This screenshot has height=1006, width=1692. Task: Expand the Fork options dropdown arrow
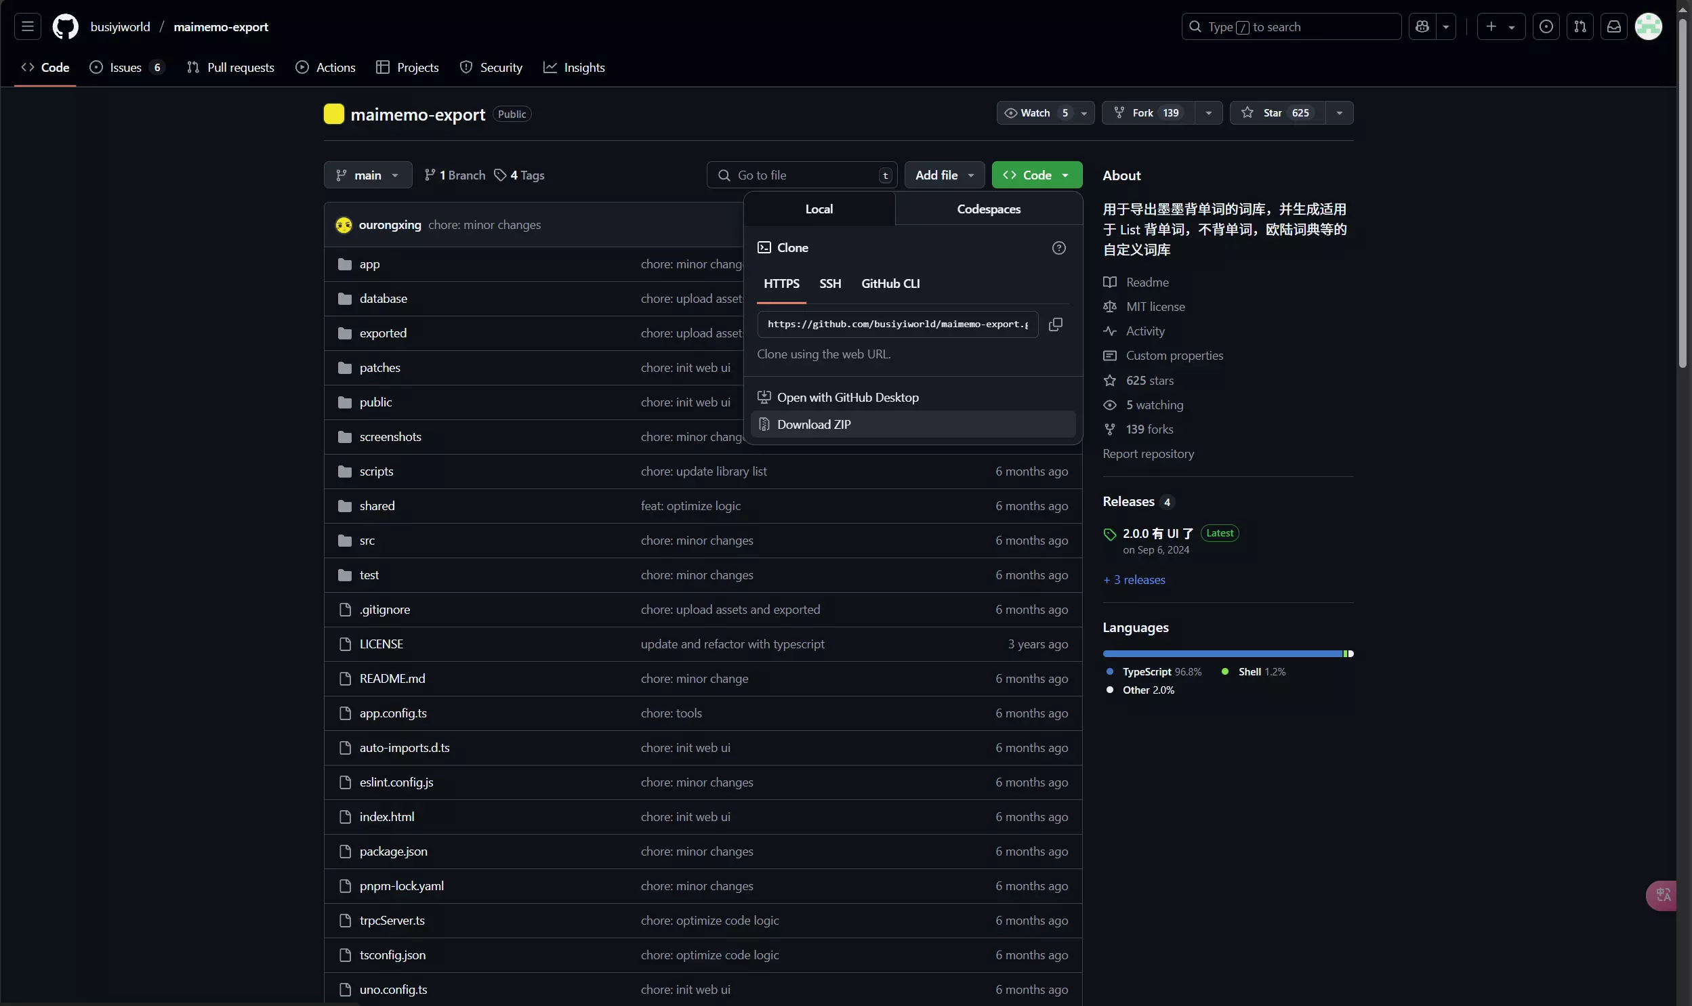[1209, 113]
